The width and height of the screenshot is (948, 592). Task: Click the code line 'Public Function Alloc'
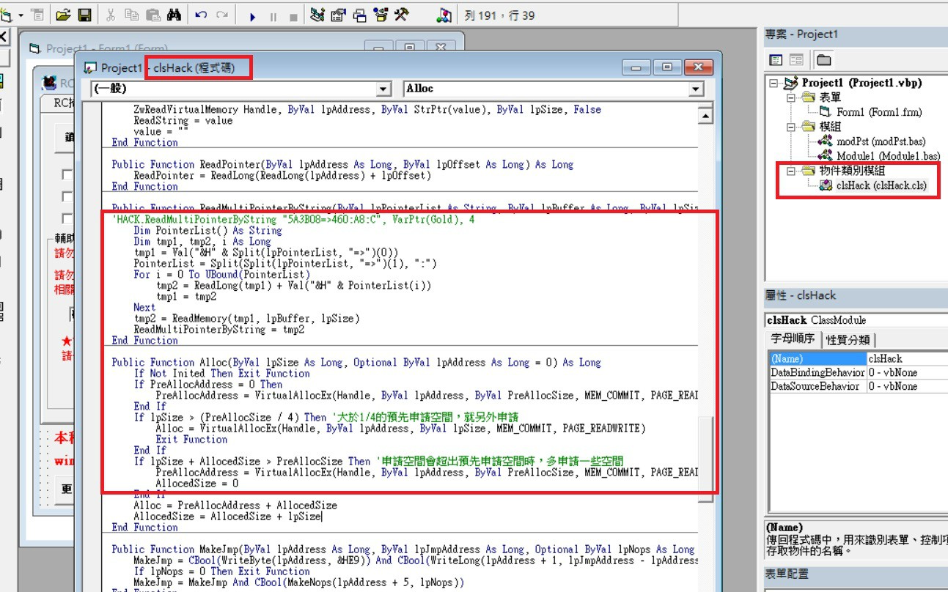point(356,362)
